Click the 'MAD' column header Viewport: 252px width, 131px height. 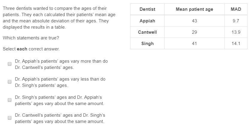click(x=236, y=9)
